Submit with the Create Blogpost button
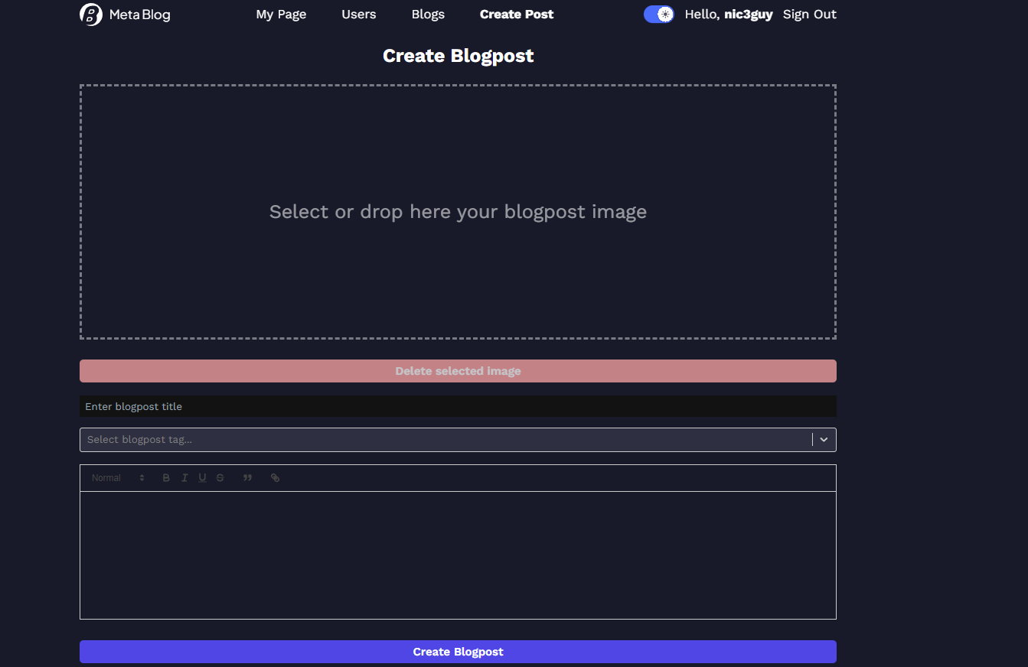Image resolution: width=1028 pixels, height=667 pixels. 458,652
